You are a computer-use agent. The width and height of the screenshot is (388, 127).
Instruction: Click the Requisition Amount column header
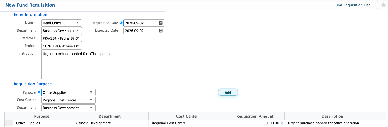(255, 116)
